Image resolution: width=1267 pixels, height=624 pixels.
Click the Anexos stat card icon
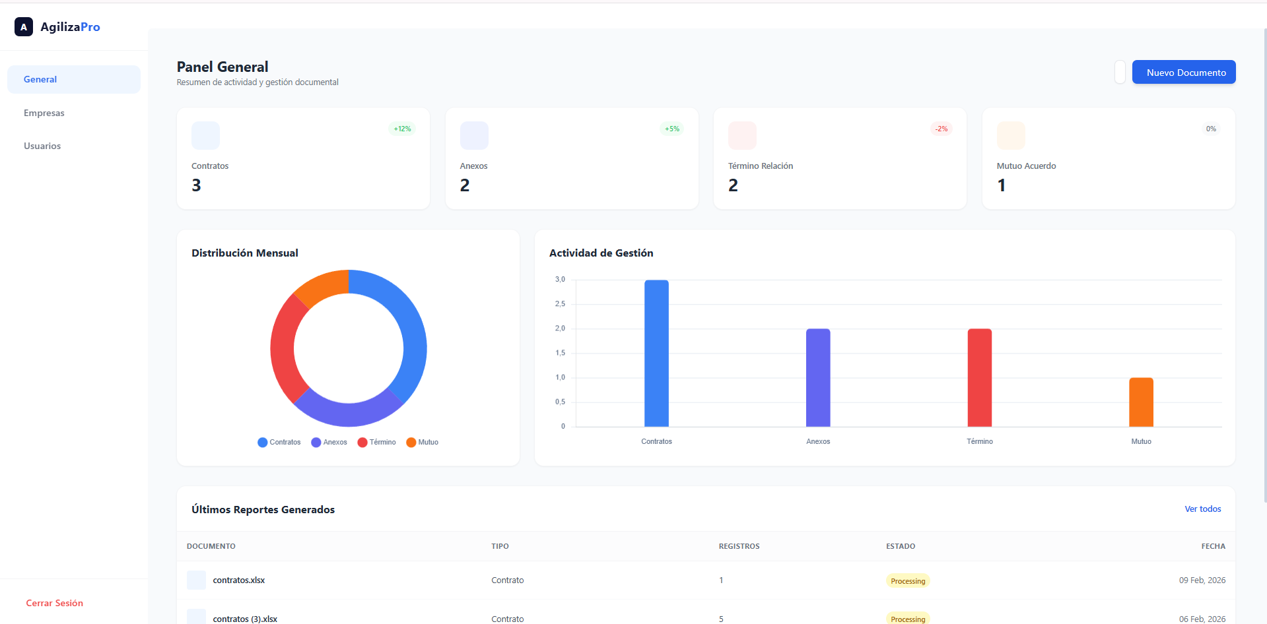pyautogui.click(x=474, y=135)
